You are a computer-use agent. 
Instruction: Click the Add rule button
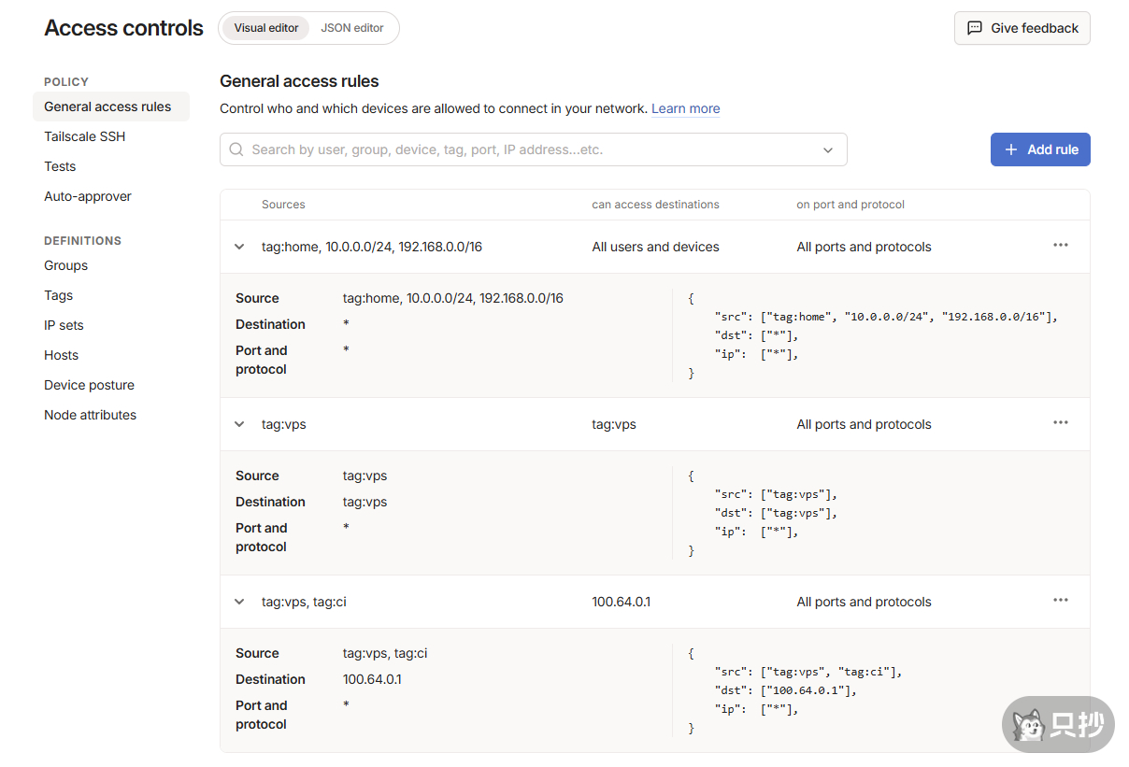(x=1040, y=149)
